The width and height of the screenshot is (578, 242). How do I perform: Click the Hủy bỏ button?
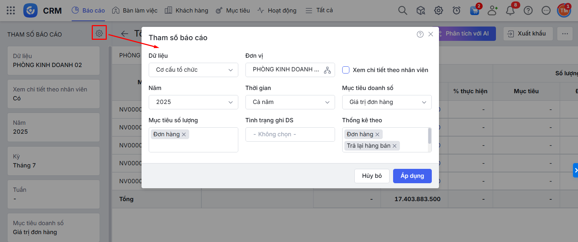coord(372,176)
